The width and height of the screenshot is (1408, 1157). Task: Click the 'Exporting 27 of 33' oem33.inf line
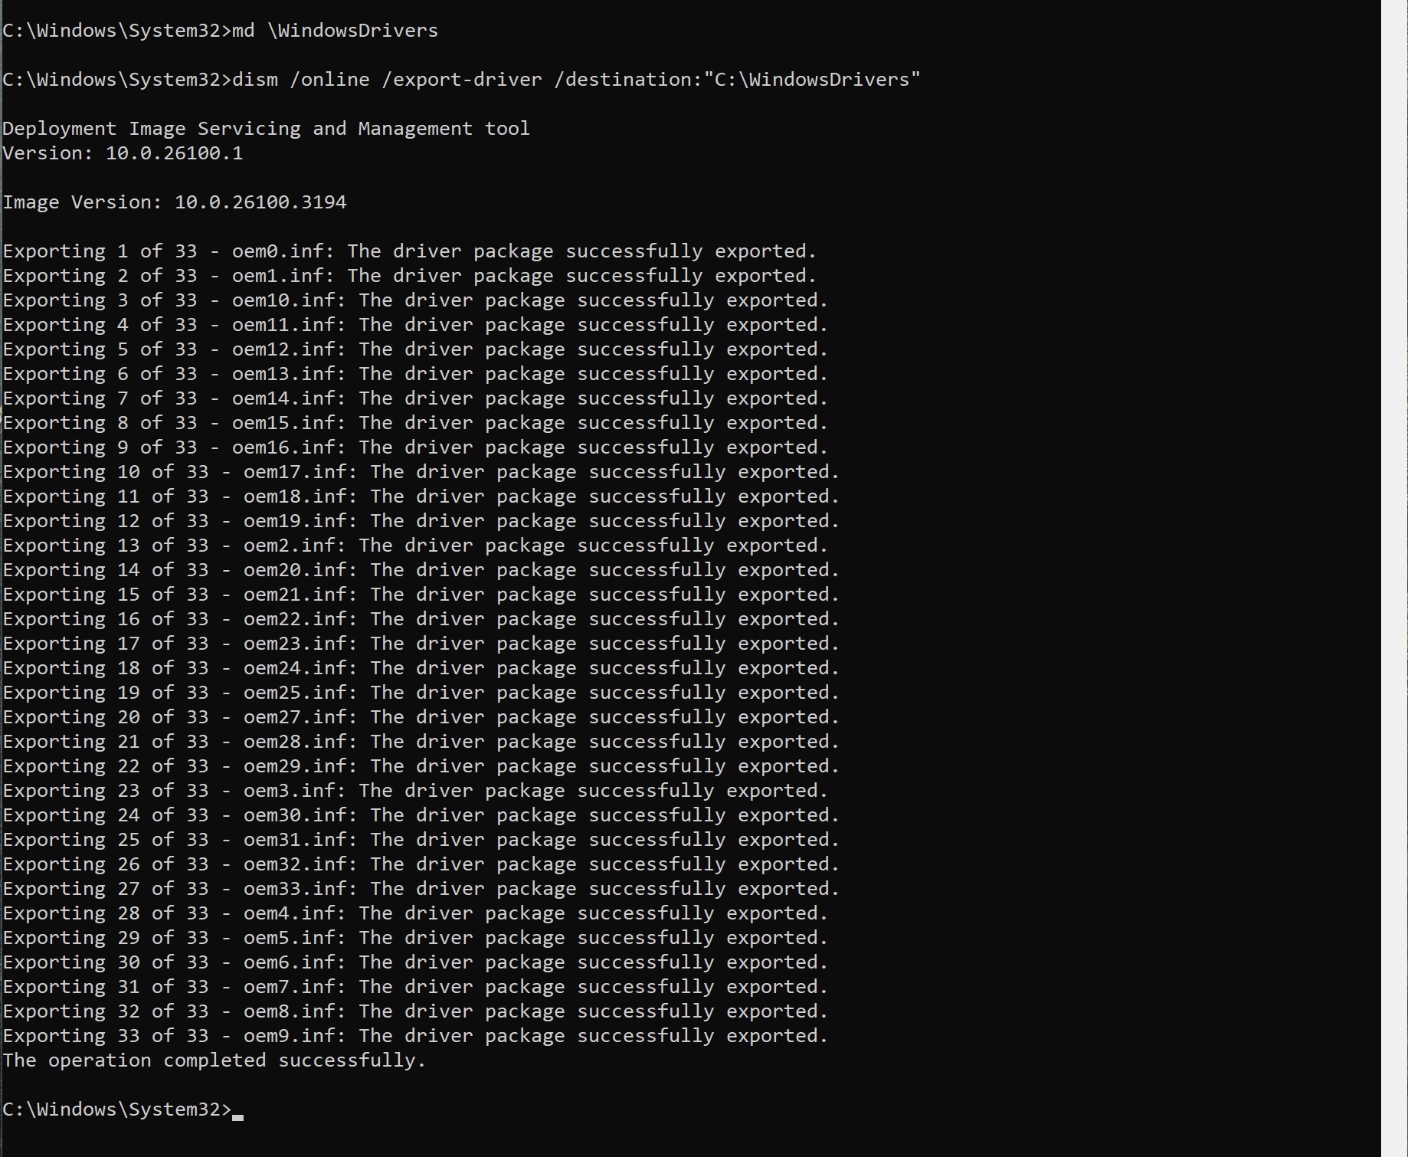click(x=421, y=889)
